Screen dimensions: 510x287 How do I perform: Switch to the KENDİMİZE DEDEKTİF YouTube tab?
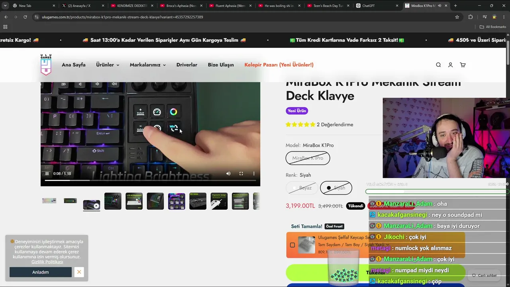[131, 6]
